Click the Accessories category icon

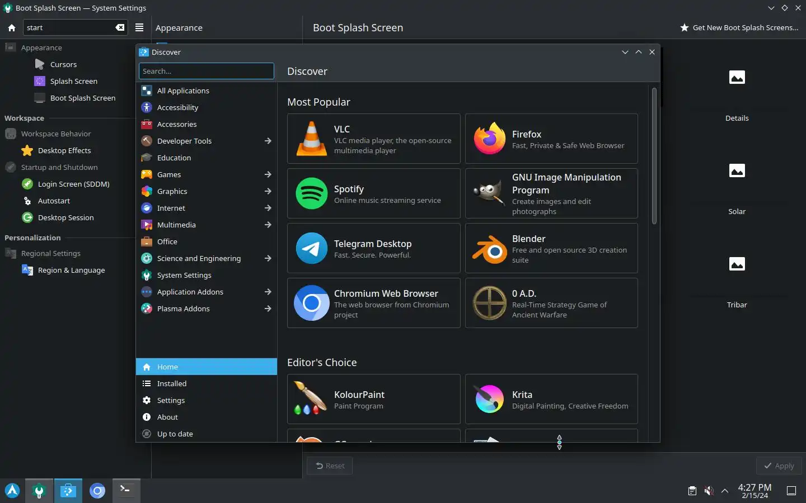(147, 124)
